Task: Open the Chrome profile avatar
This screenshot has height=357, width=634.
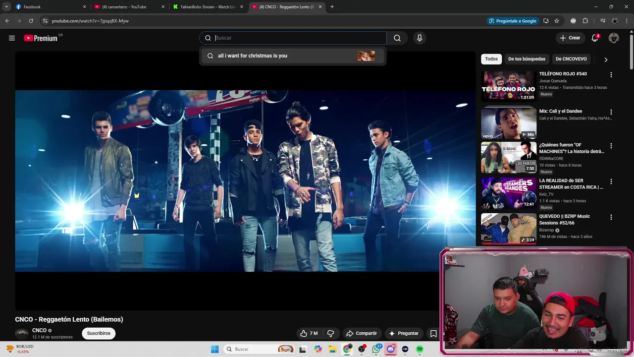Action: pos(615,21)
